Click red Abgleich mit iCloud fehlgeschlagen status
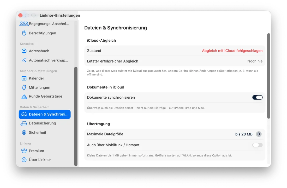The height and width of the screenshot is (188, 287). [x=232, y=51]
